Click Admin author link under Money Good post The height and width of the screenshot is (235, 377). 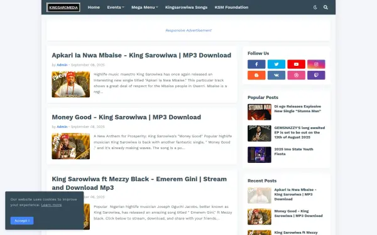[62, 127]
